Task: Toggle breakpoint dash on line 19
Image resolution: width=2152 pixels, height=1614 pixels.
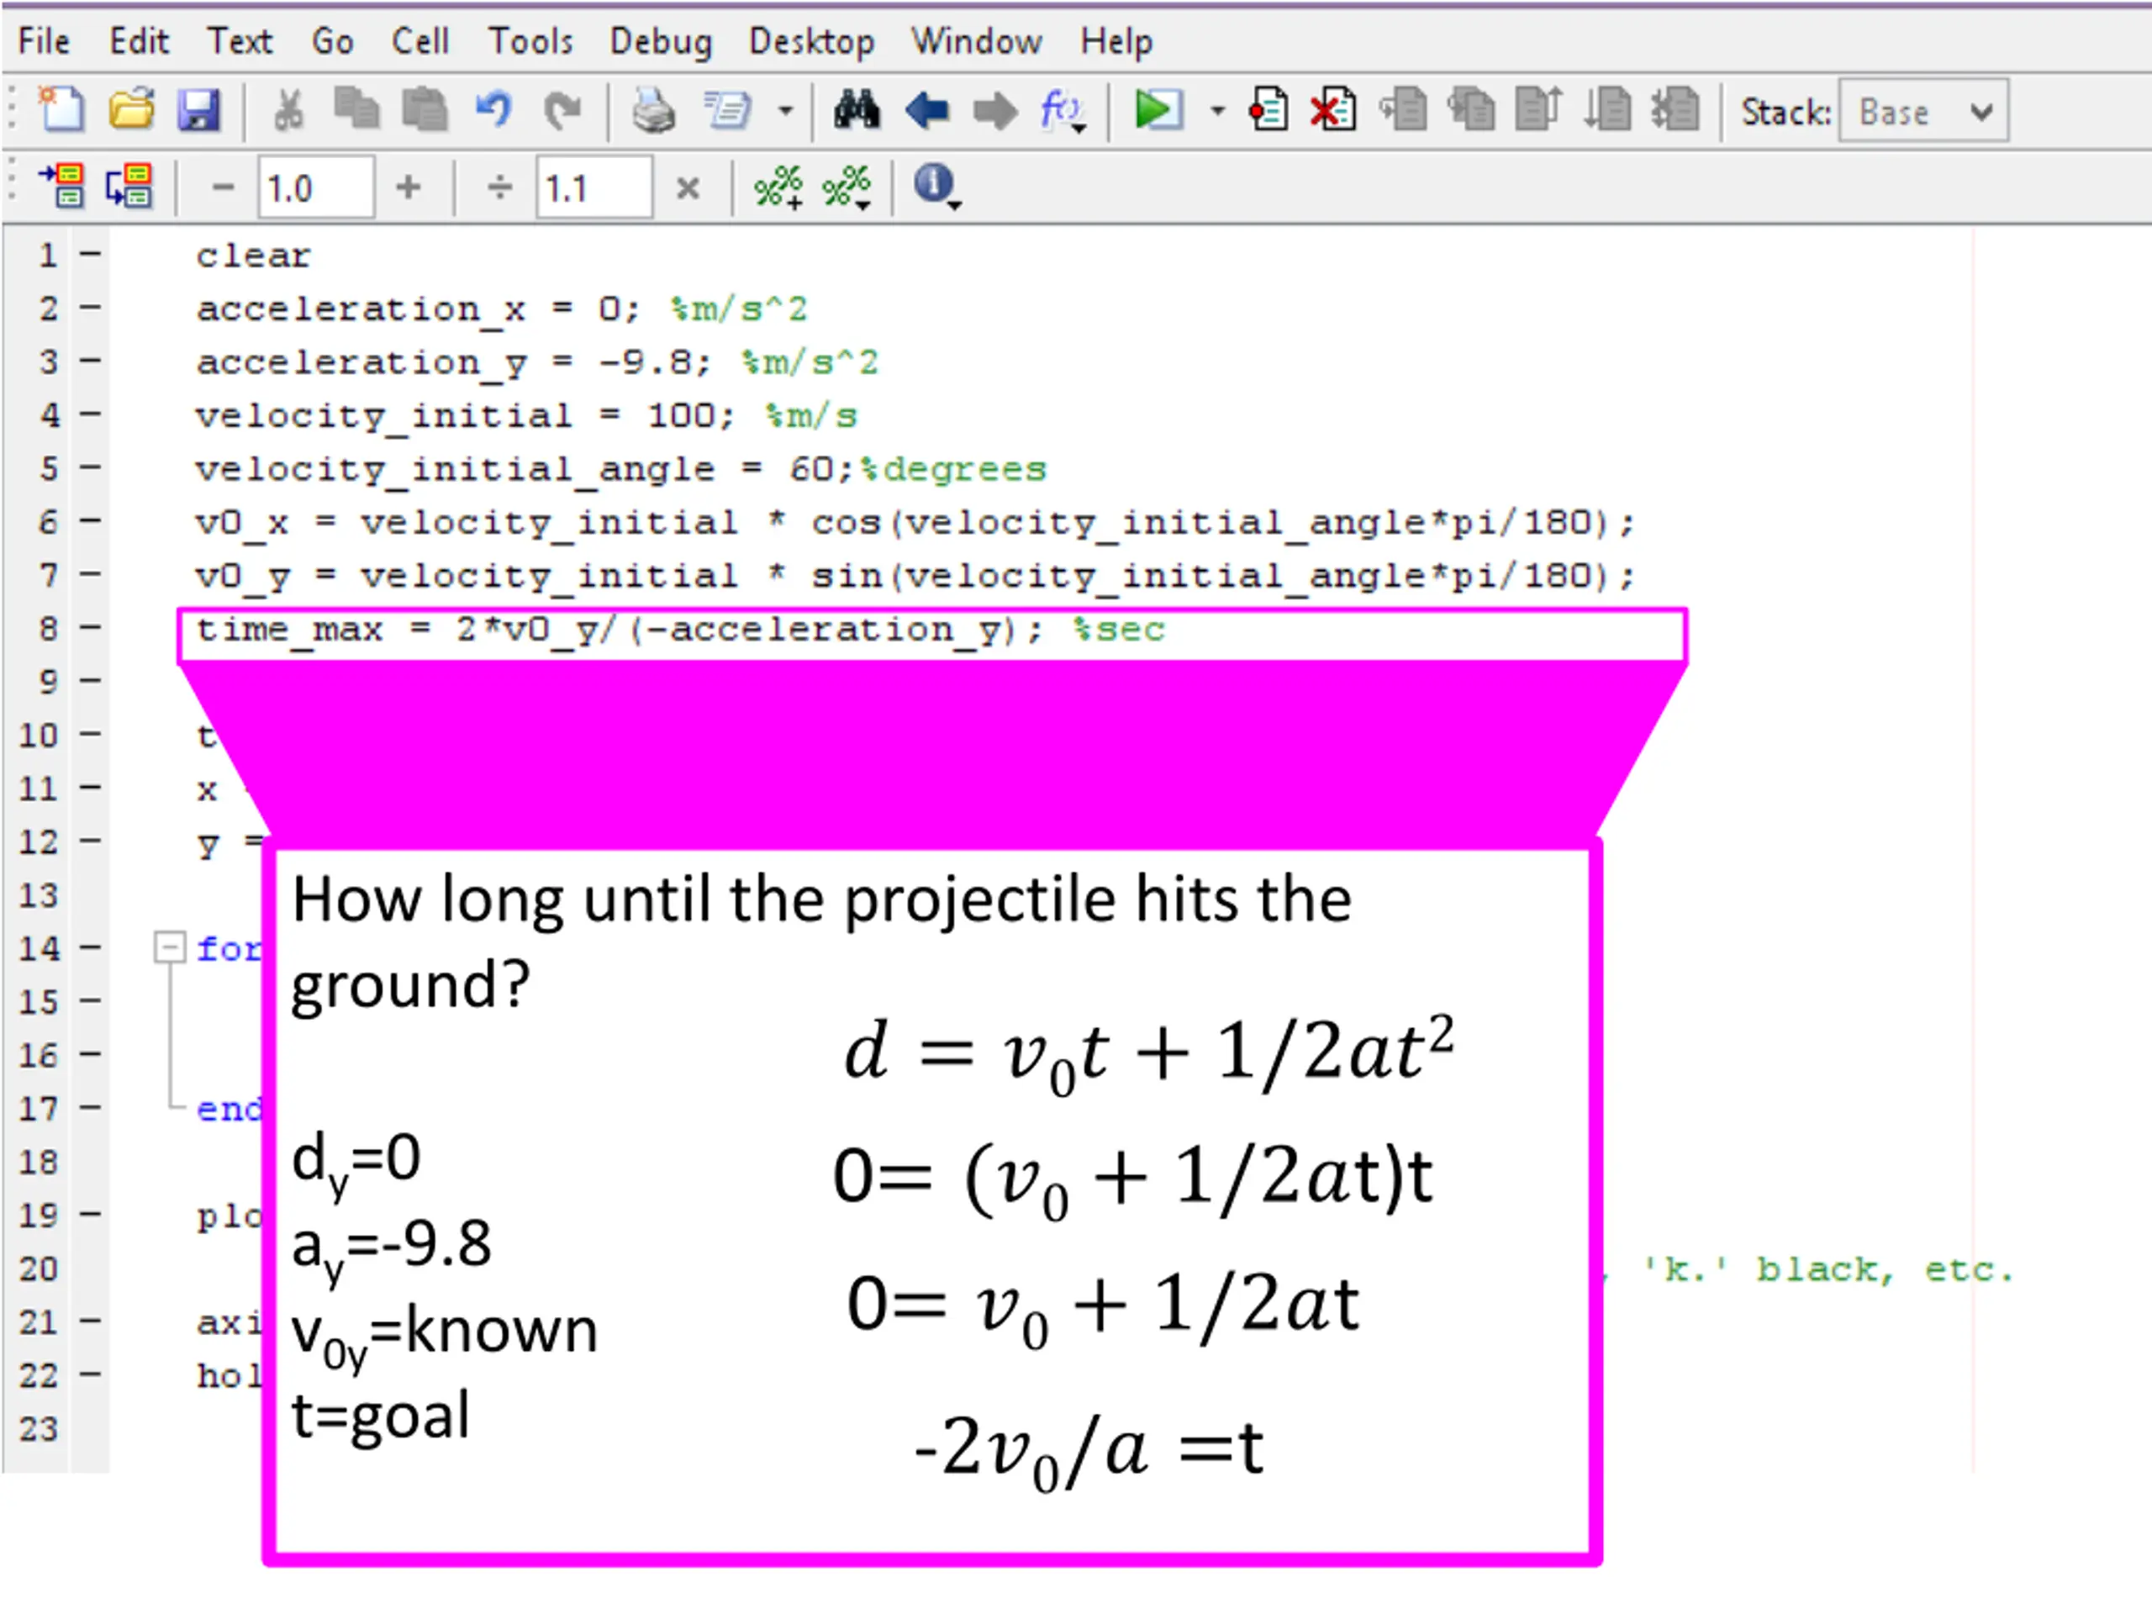Action: pos(91,1213)
